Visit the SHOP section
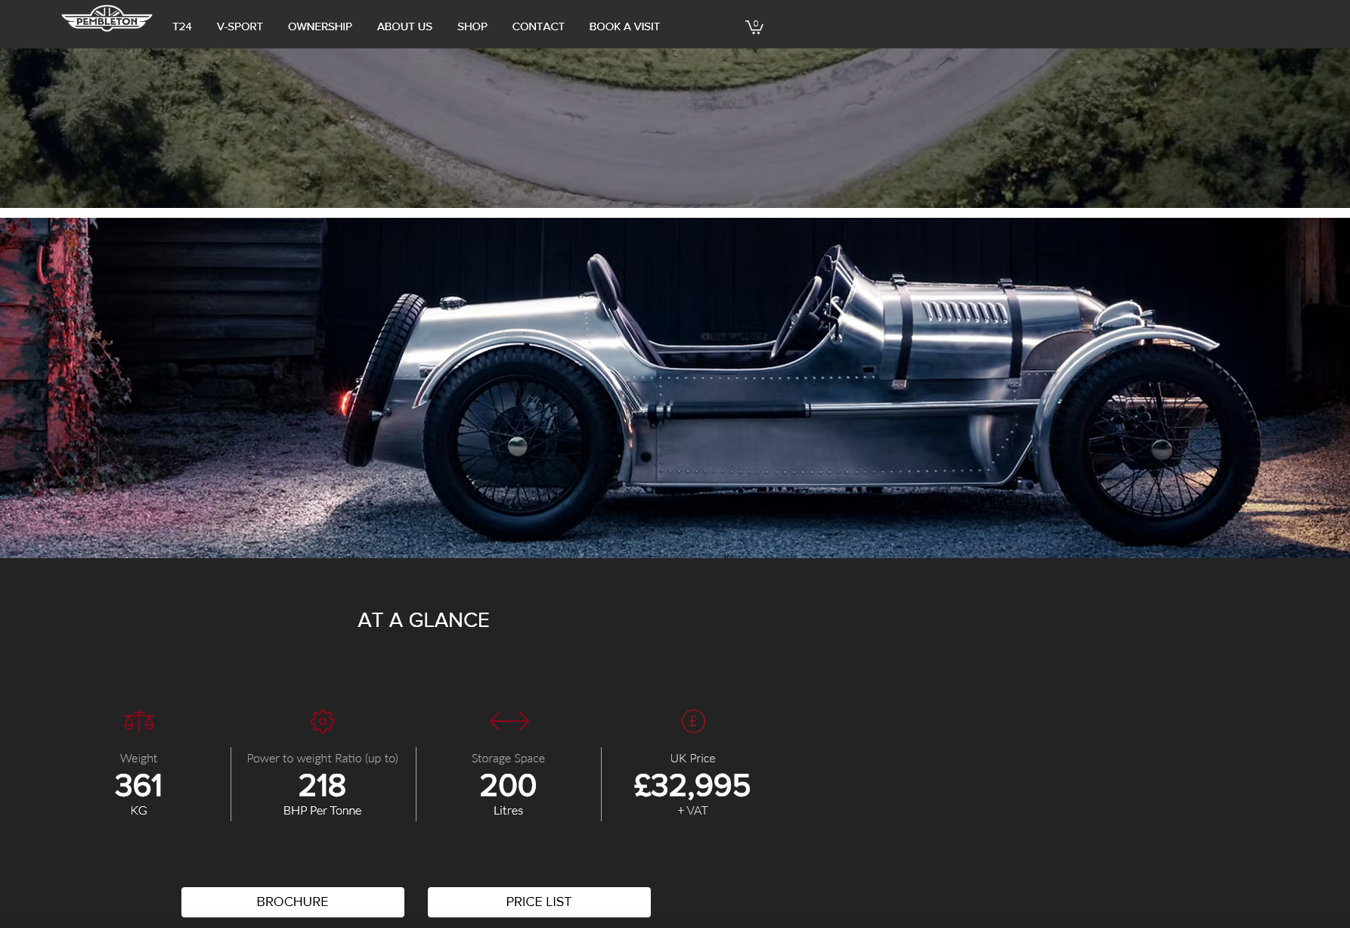The image size is (1350, 928). [x=472, y=26]
